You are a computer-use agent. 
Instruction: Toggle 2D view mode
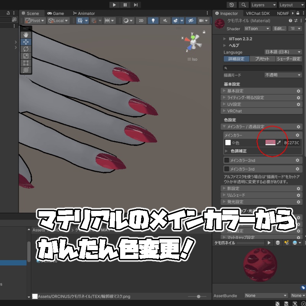click(x=141, y=21)
